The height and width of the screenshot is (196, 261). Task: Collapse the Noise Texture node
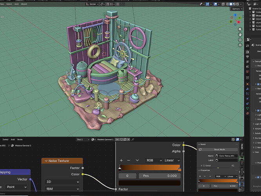[x=46, y=161]
